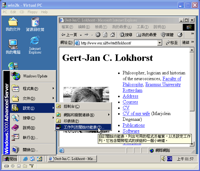Open the 說明 Help menu in IE
200x171 pixels.
tap(160, 27)
